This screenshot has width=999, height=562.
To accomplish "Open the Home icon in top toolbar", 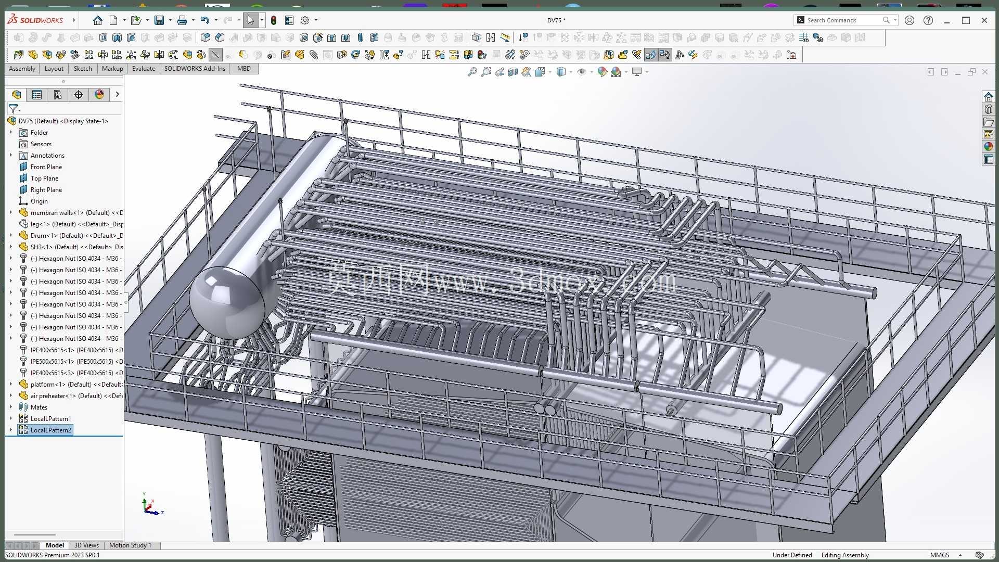I will 98,20.
